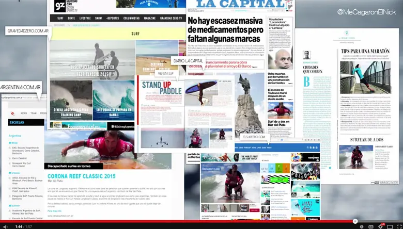
Task: Click COLUMNISTAS in the Gravedad Zero nav bar
Action: click(x=131, y=18)
